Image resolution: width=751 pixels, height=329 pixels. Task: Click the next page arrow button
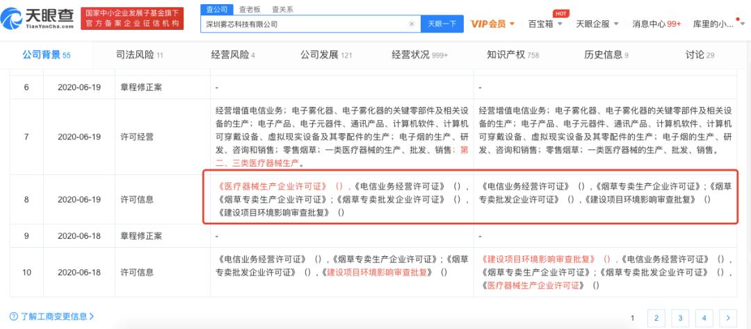click(x=728, y=318)
